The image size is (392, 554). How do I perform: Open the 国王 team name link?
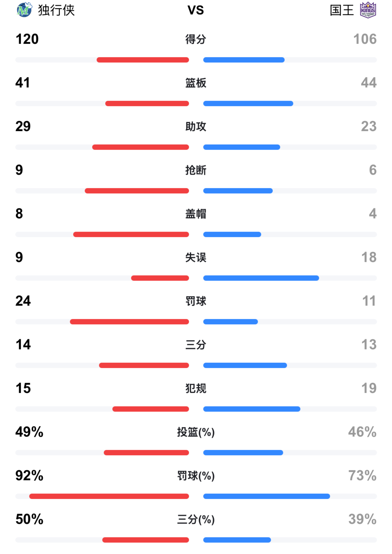pyautogui.click(x=342, y=10)
